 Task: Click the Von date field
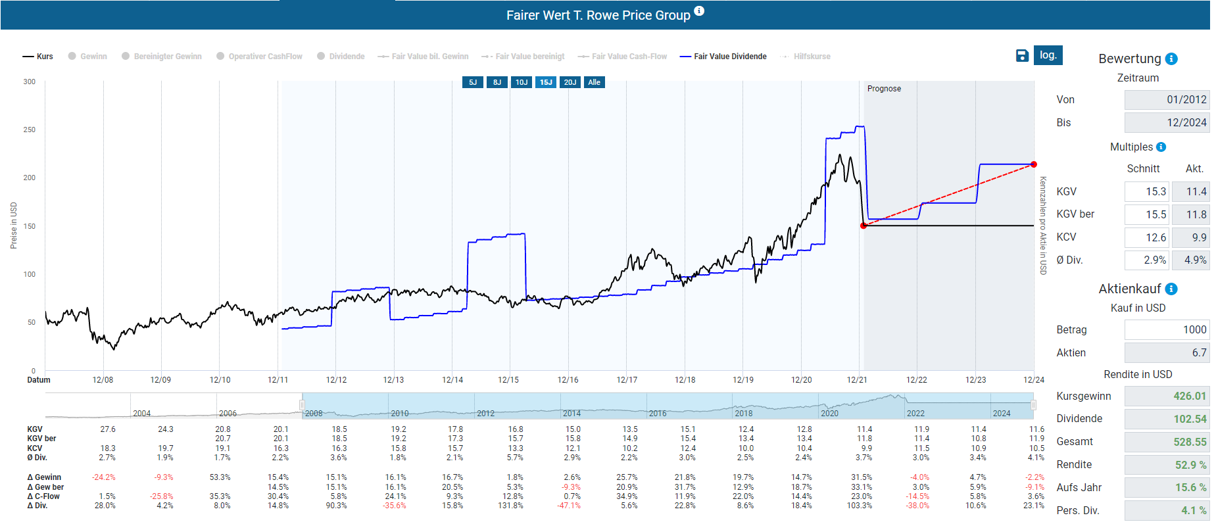[1167, 100]
